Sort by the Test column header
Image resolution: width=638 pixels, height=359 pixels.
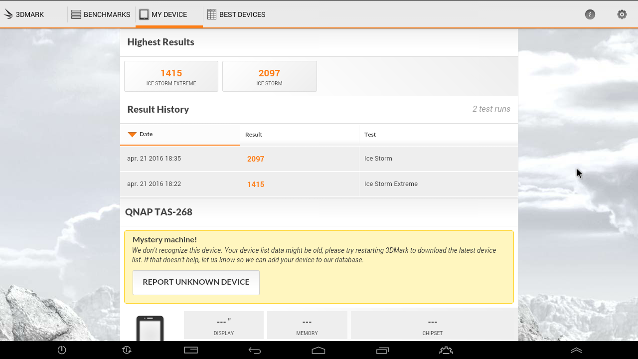pyautogui.click(x=438, y=134)
